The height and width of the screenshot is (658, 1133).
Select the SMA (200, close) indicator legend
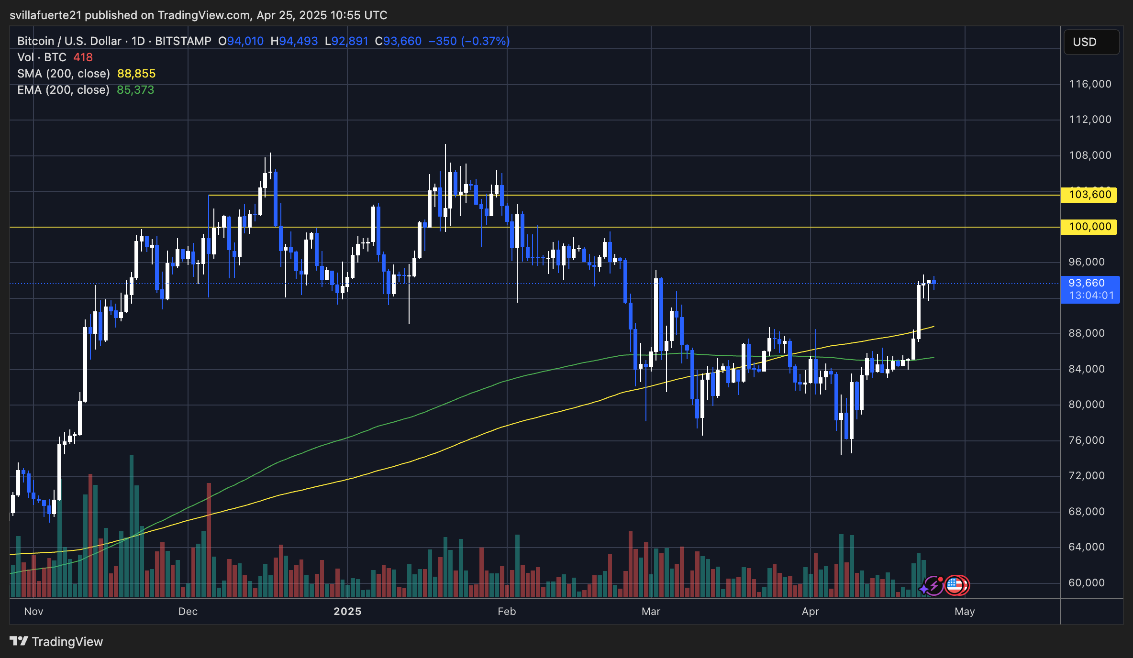click(x=64, y=74)
